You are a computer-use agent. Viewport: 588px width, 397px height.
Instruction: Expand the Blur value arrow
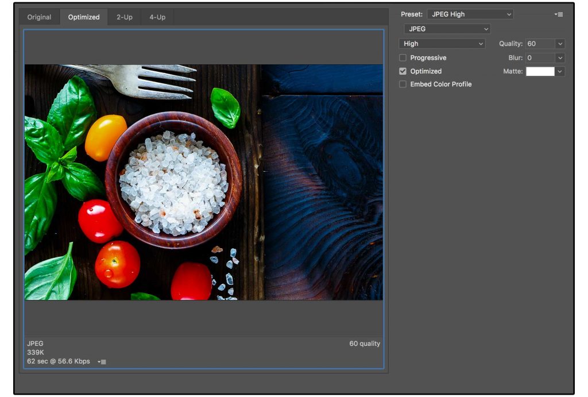[560, 58]
